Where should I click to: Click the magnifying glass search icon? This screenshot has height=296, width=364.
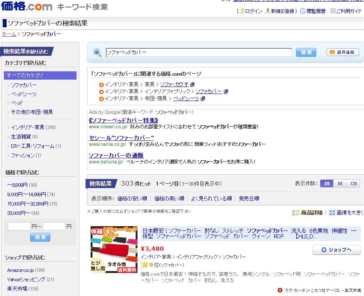click(97, 52)
